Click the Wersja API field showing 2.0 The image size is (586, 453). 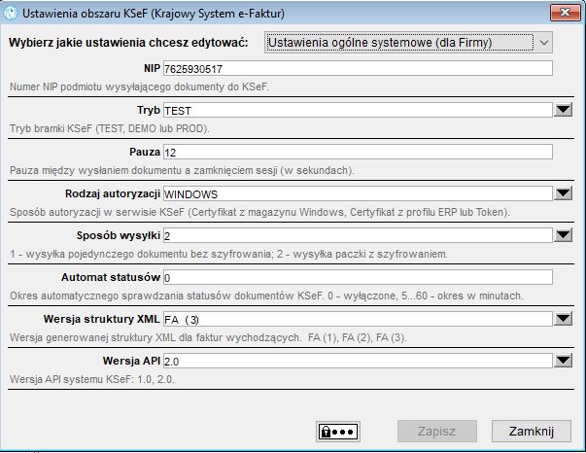358,362
